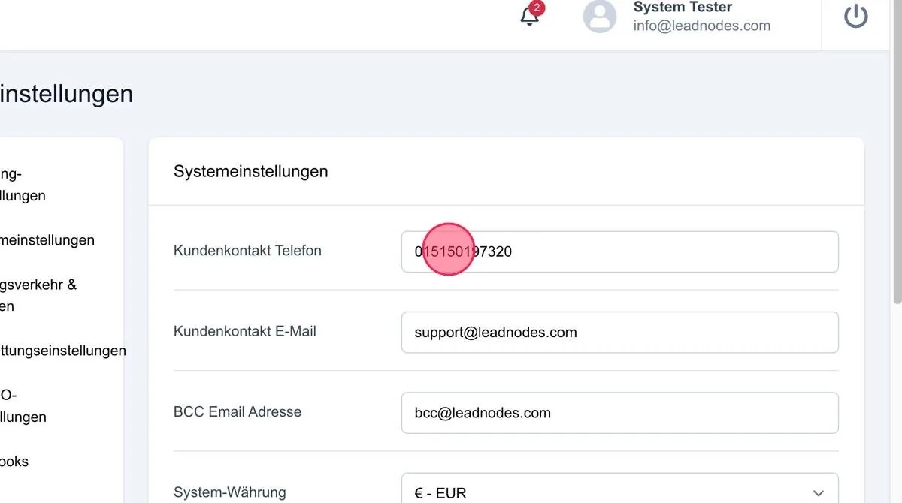
Task: Click the Kundenkontakt Telefon label
Action: tap(247, 251)
